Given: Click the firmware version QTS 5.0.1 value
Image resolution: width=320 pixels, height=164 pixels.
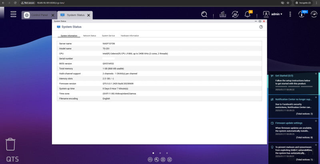Looking at the screenshot, I should pyautogui.click(x=118, y=84).
